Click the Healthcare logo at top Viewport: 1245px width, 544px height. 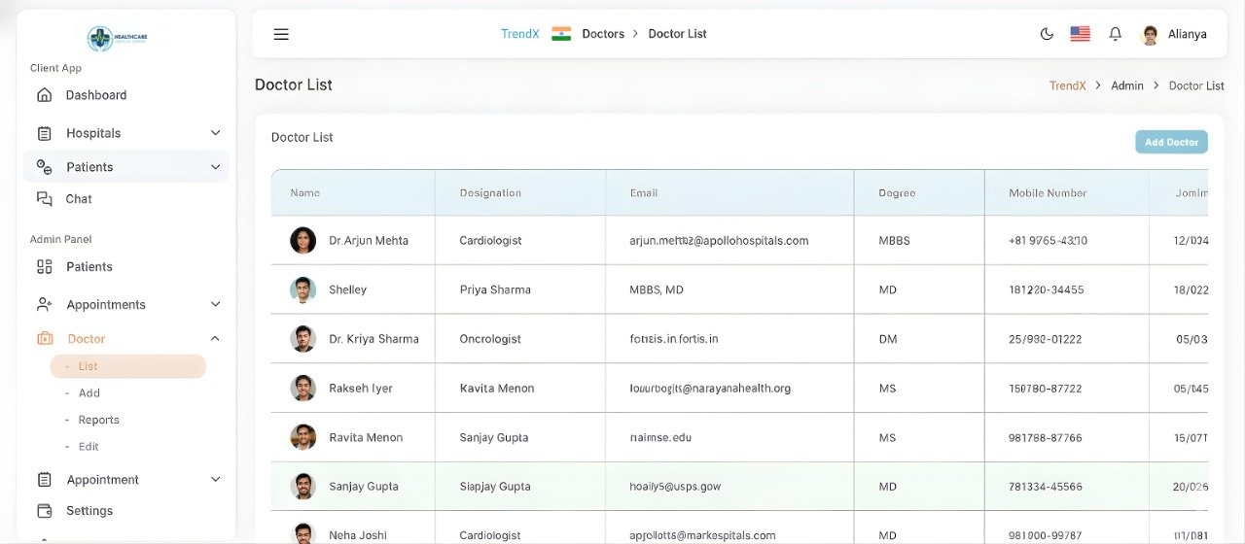coord(117,38)
